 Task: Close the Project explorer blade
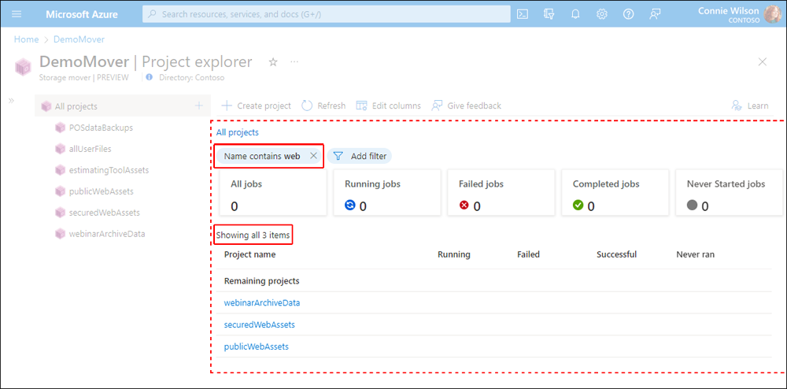coord(763,61)
